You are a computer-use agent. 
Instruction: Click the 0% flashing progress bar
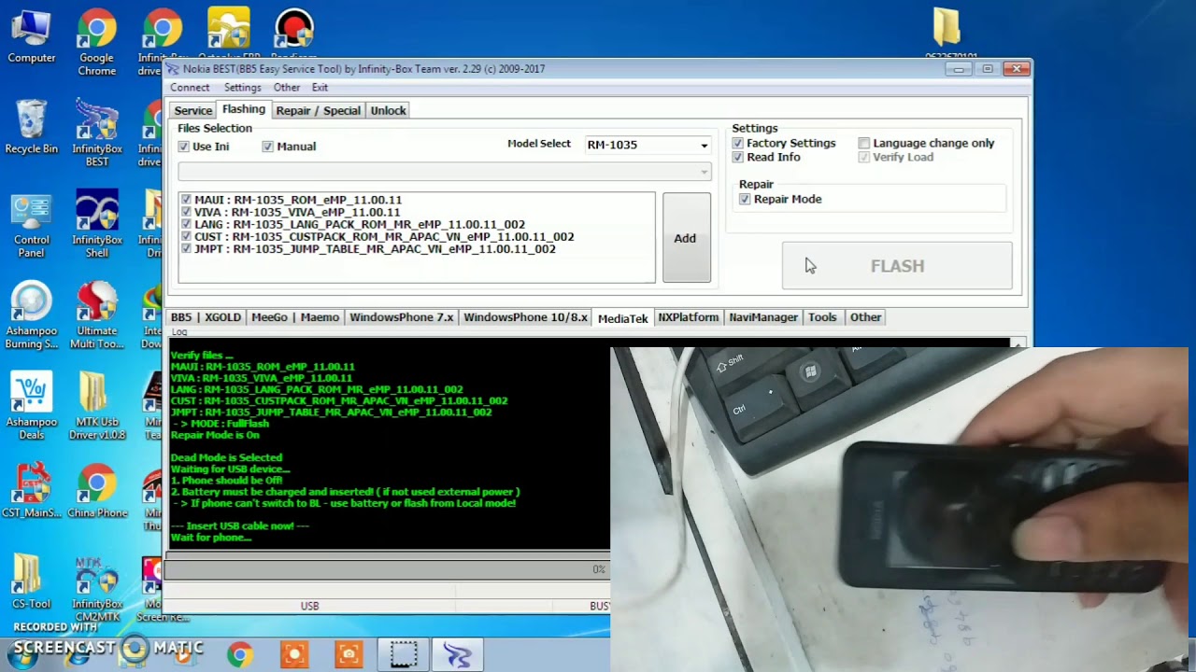pos(388,569)
